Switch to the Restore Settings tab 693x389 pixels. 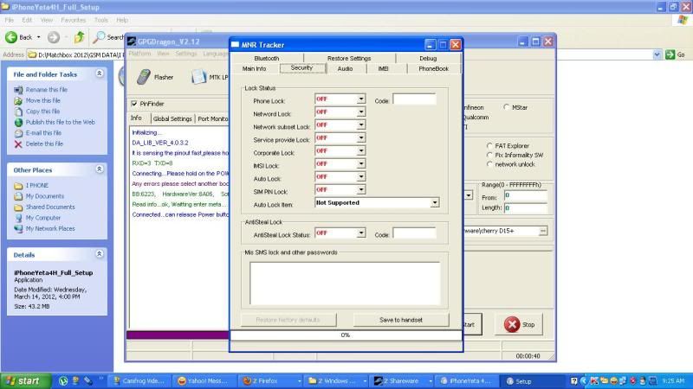tap(349, 58)
